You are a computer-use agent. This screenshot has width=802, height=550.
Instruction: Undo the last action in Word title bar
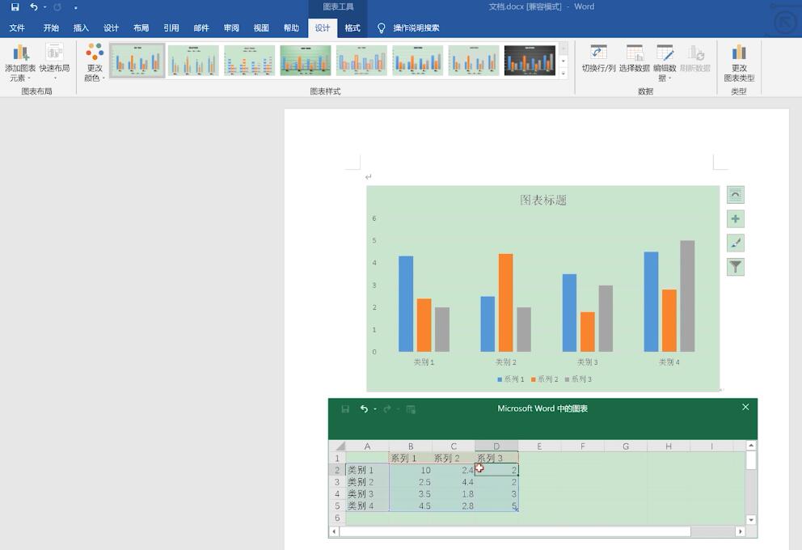pyautogui.click(x=33, y=7)
